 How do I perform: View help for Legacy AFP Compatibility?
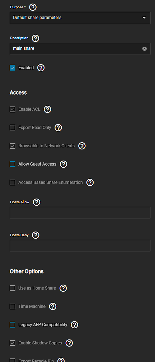click(x=74, y=325)
